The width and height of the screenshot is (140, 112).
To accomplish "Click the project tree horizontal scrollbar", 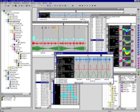I will (16, 93).
